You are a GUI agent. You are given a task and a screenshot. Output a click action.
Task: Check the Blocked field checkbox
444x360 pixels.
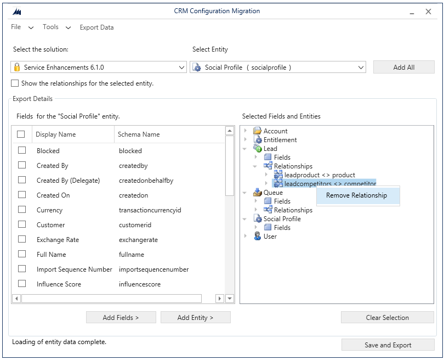[22, 151]
